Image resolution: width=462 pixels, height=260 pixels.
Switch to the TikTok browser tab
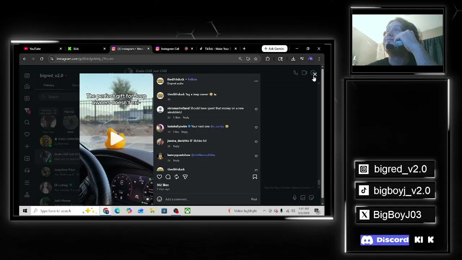218,49
